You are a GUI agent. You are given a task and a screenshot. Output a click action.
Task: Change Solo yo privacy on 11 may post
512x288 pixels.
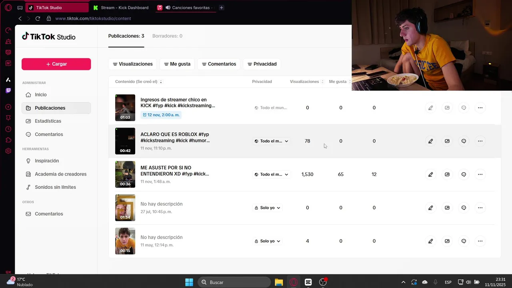tap(268, 241)
